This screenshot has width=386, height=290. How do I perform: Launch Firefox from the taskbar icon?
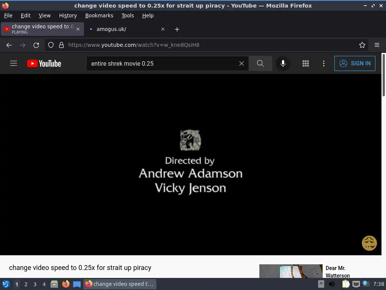66,284
